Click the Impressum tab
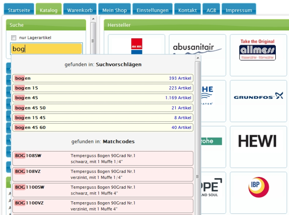The height and width of the screenshot is (215, 289). point(239,10)
